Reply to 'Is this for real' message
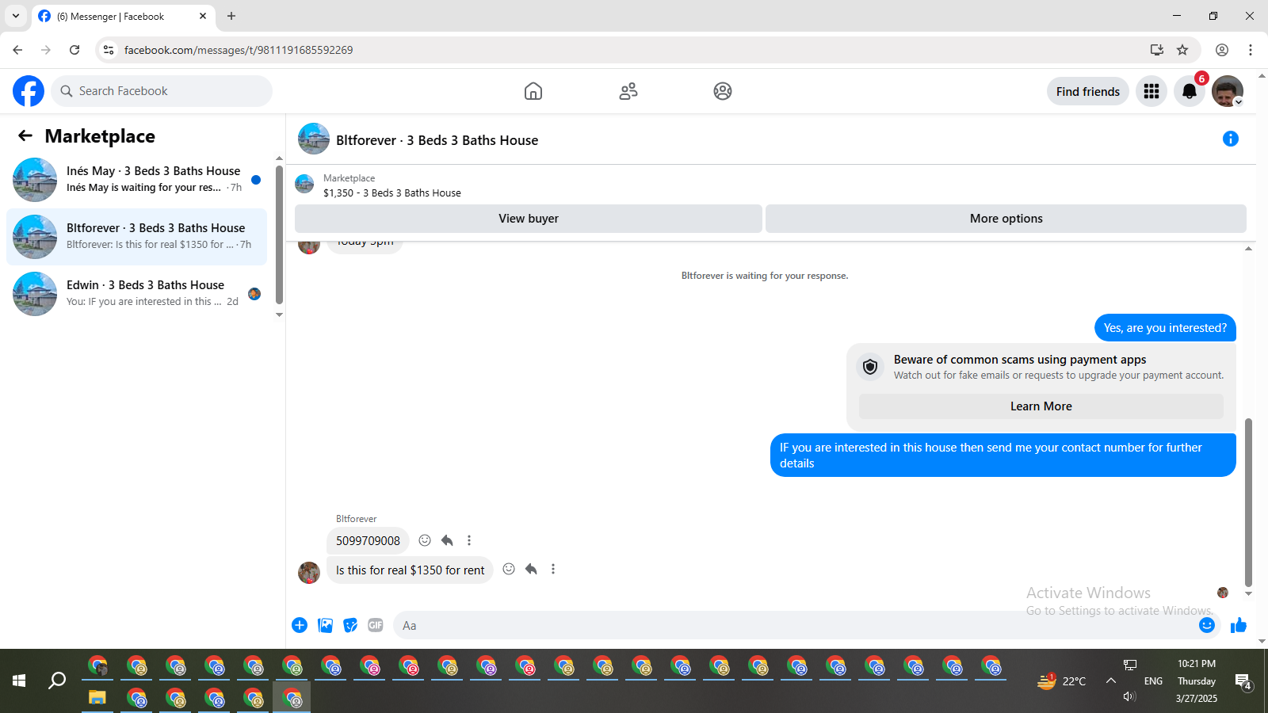This screenshot has height=713, width=1268. tap(531, 569)
